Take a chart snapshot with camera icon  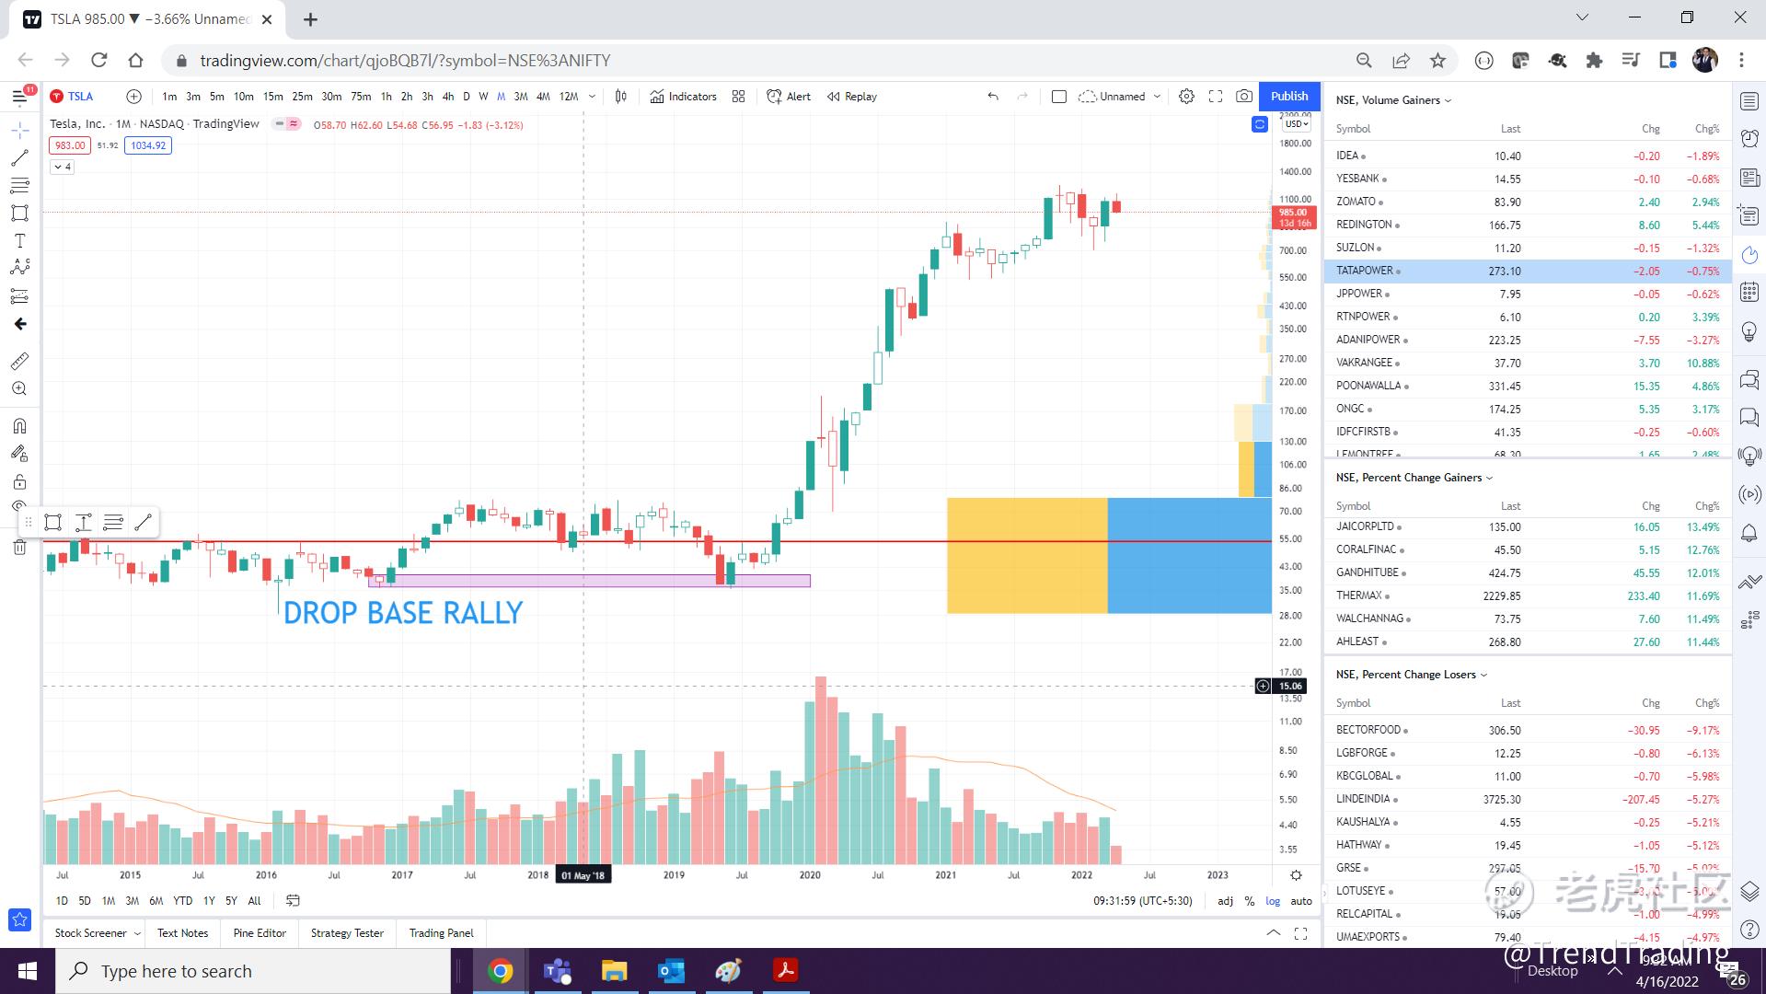(1244, 97)
